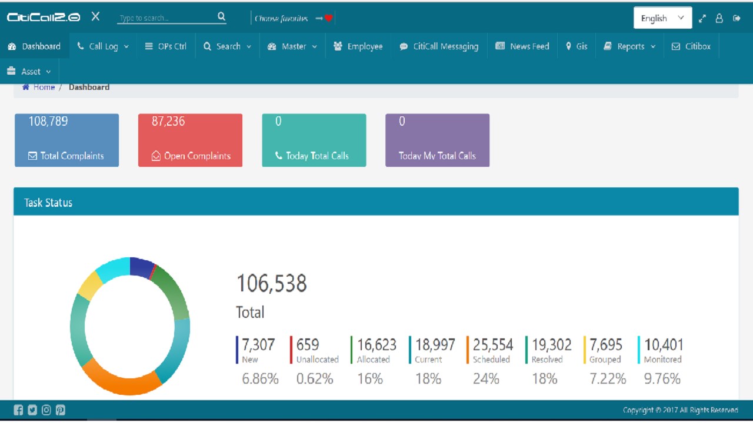Expand the Master menu

pos(292,46)
